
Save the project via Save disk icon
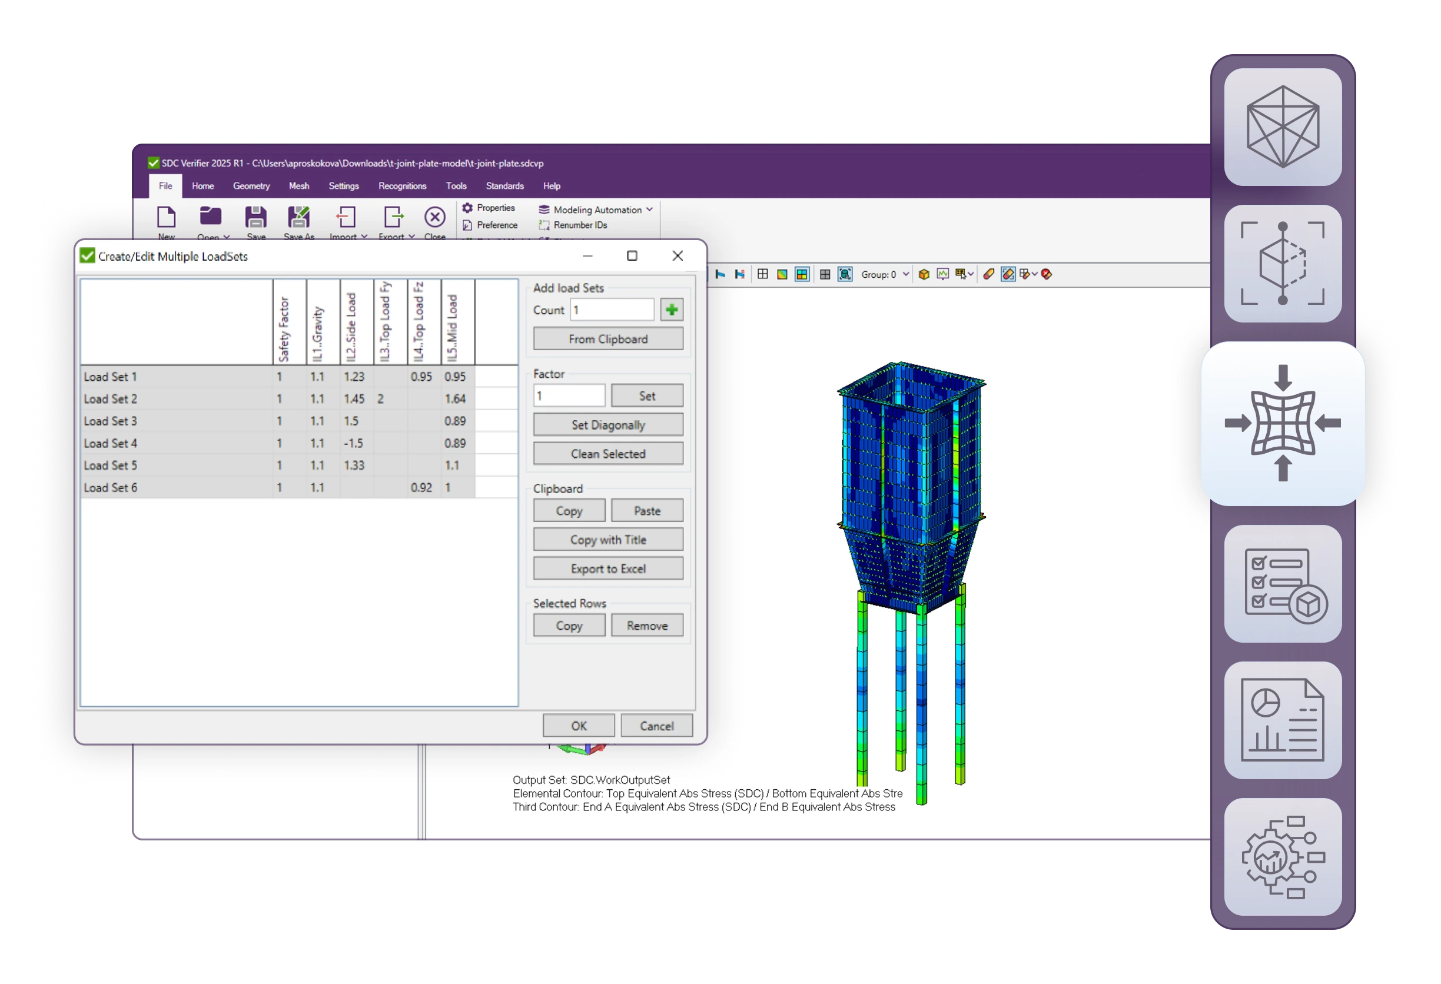[x=255, y=217]
